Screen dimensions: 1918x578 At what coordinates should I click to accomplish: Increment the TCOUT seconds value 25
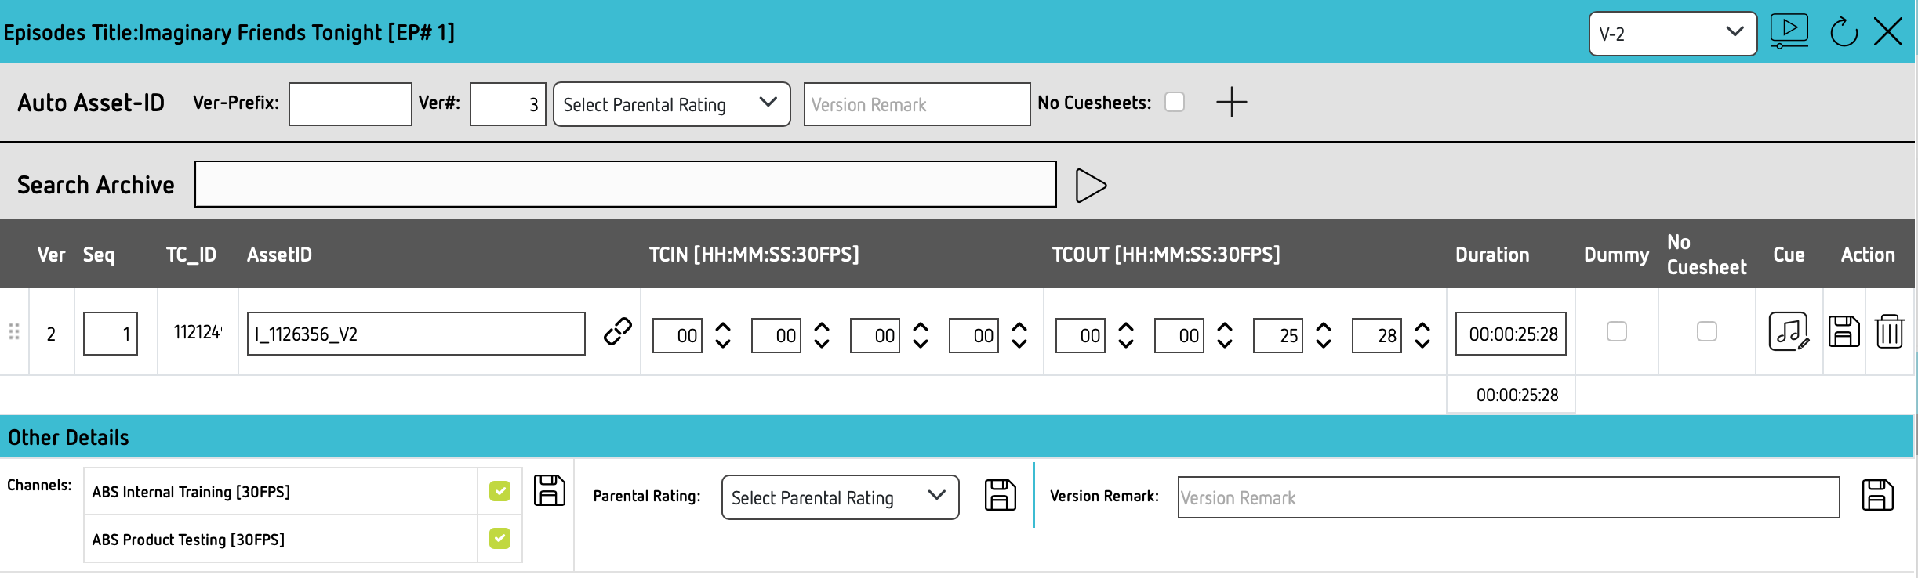coord(1324,327)
